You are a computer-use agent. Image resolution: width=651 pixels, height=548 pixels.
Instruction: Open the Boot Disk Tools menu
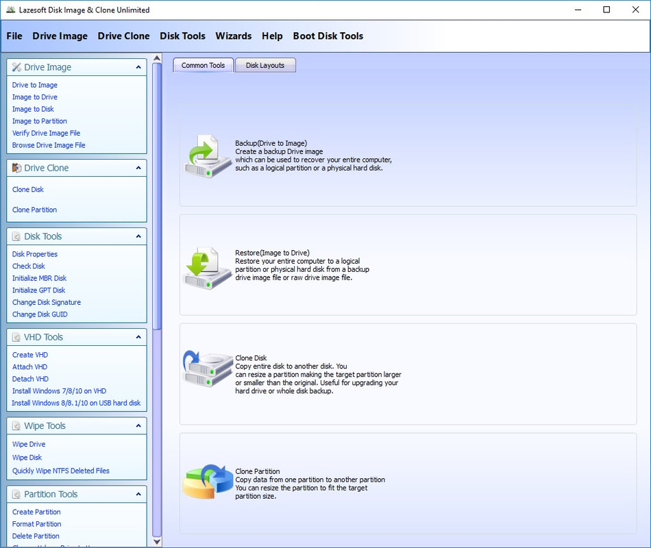[x=328, y=36]
